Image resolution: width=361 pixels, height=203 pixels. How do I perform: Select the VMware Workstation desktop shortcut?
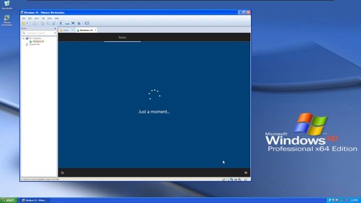tap(7, 20)
